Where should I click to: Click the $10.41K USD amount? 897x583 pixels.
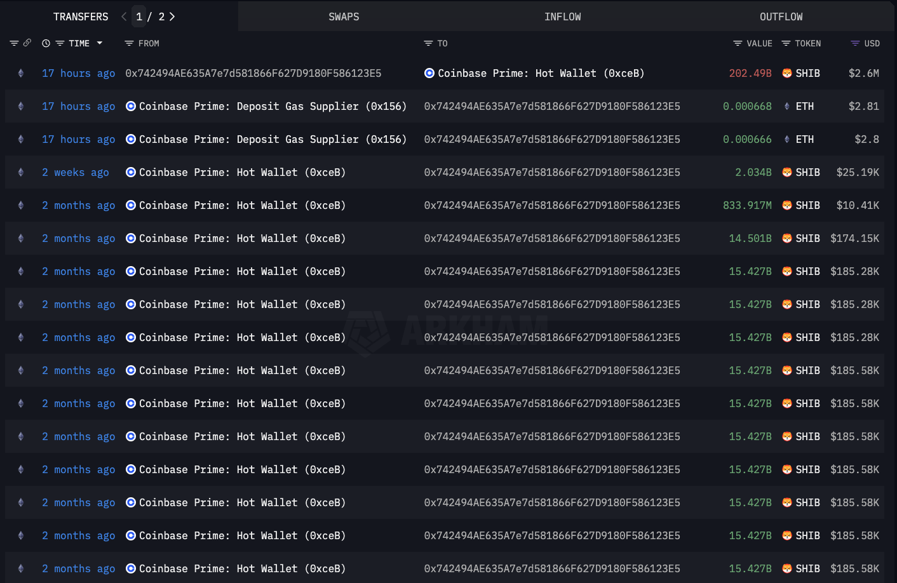pos(858,205)
